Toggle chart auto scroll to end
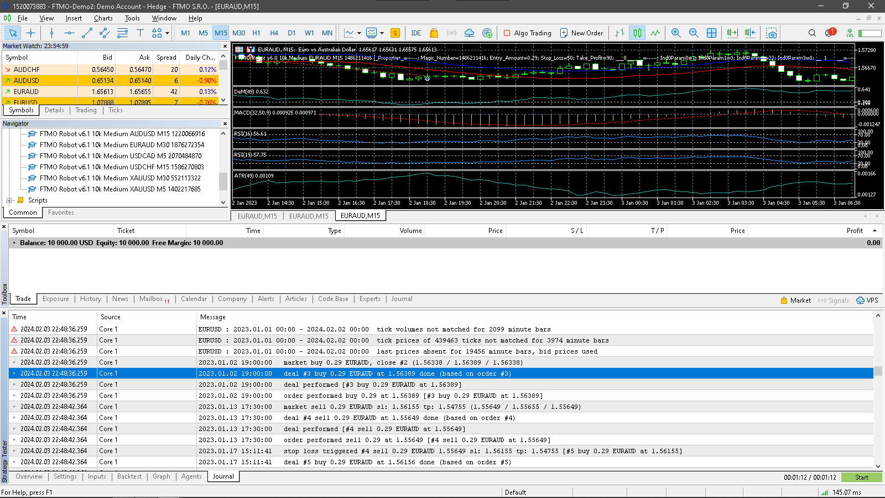 (732, 33)
